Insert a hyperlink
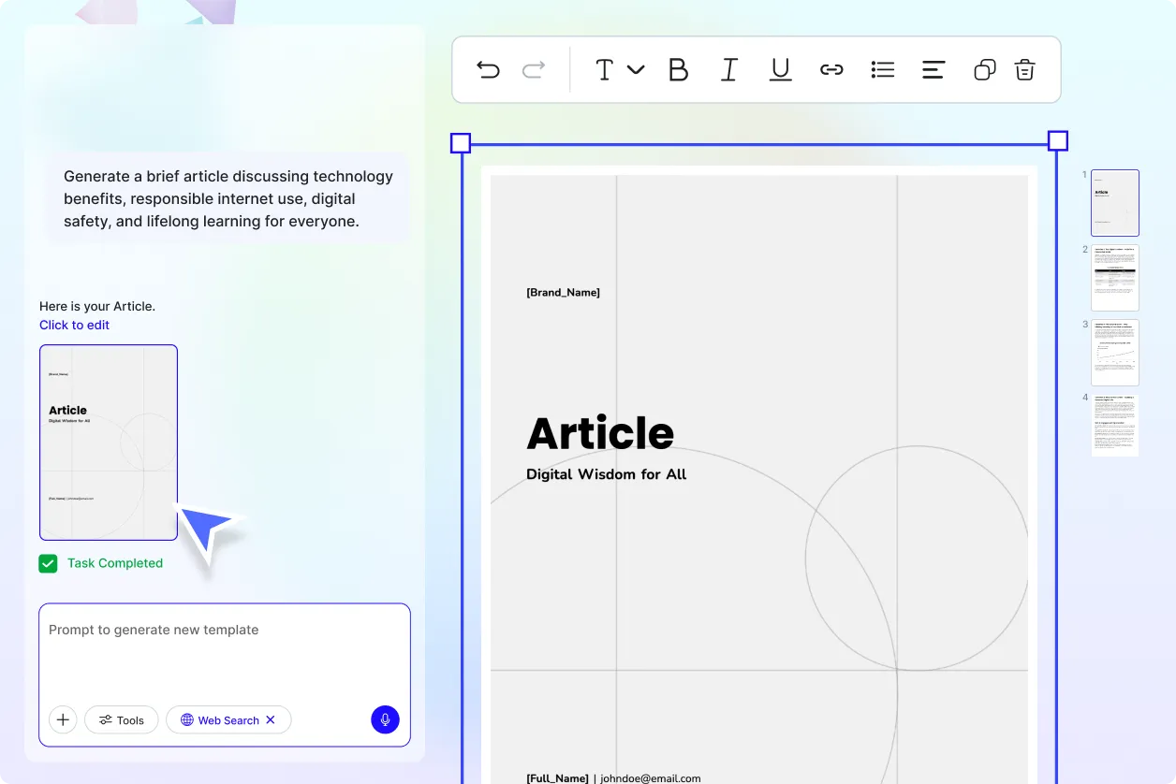This screenshot has height=784, width=1176. click(831, 69)
